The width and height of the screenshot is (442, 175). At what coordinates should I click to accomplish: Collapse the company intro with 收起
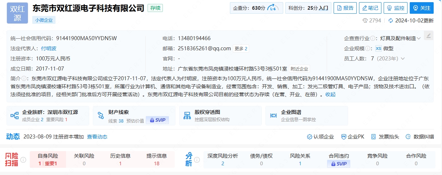[330, 94]
